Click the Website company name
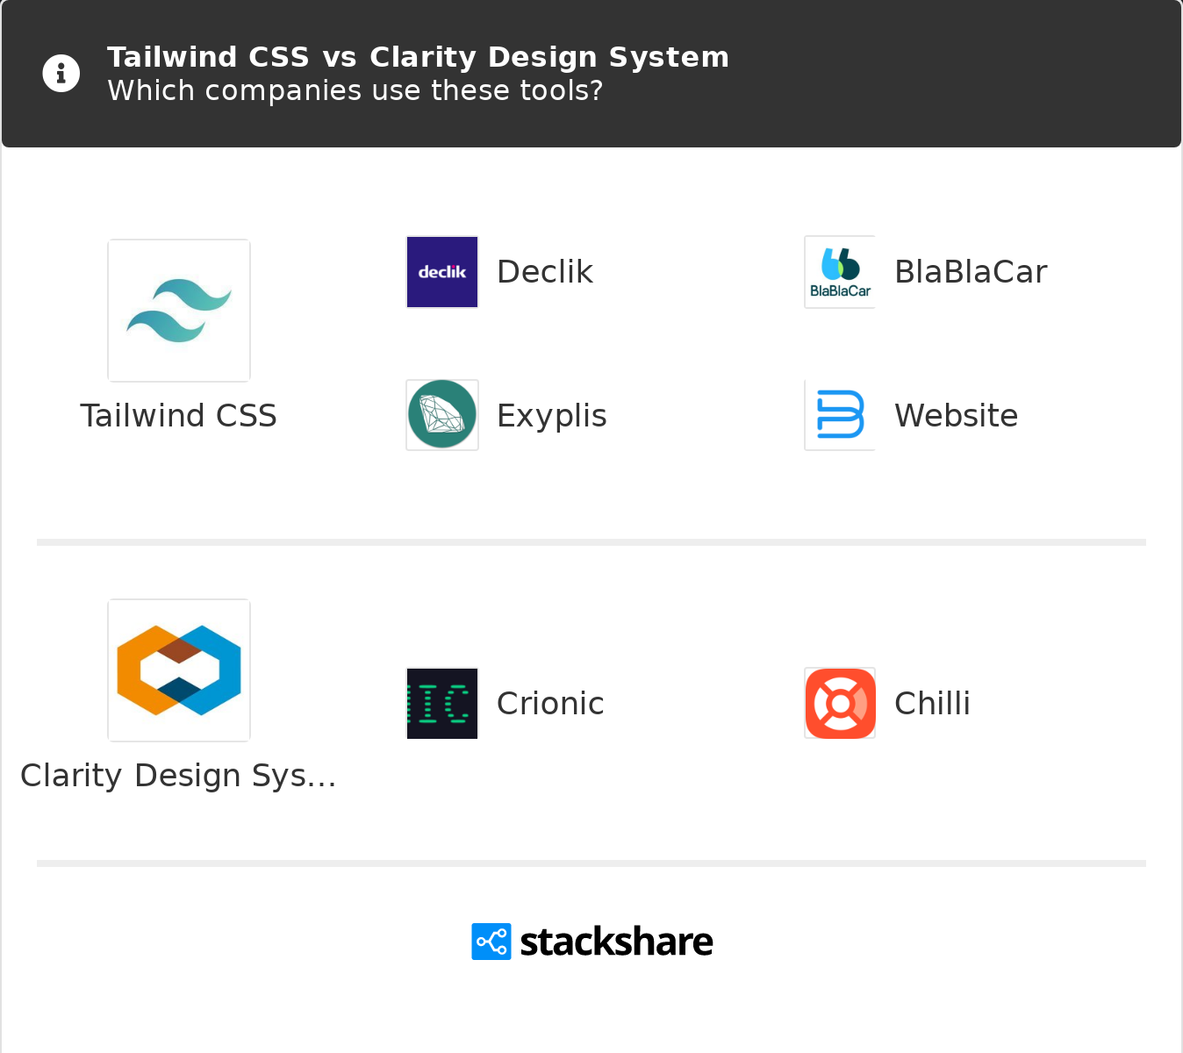 coord(956,416)
